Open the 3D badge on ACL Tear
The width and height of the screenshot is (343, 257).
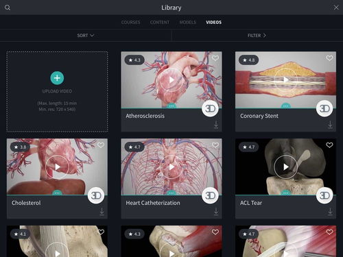tap(324, 195)
